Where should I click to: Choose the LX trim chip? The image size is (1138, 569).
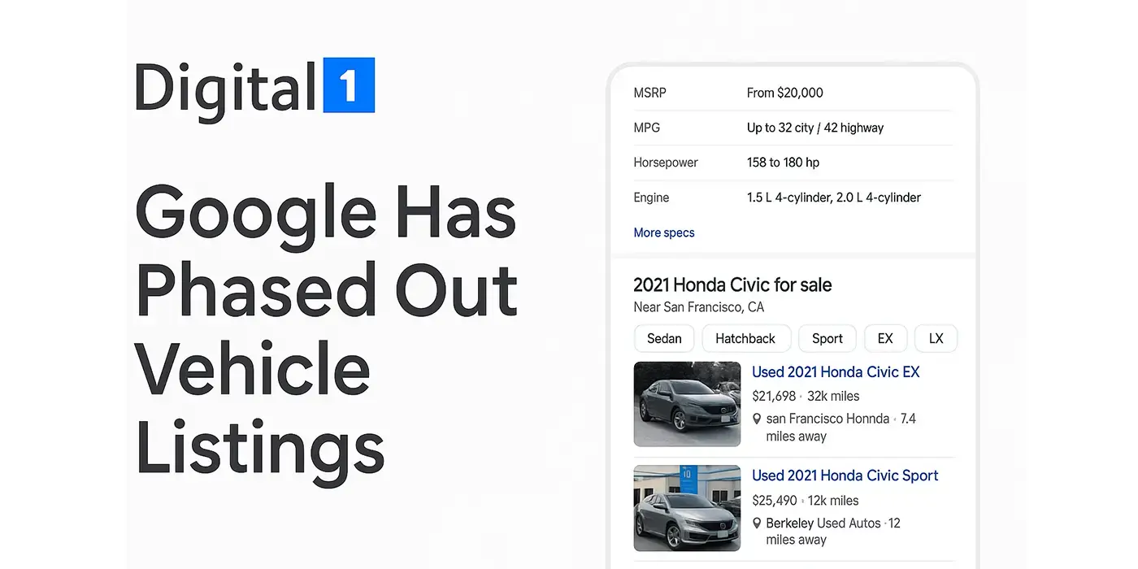click(936, 339)
